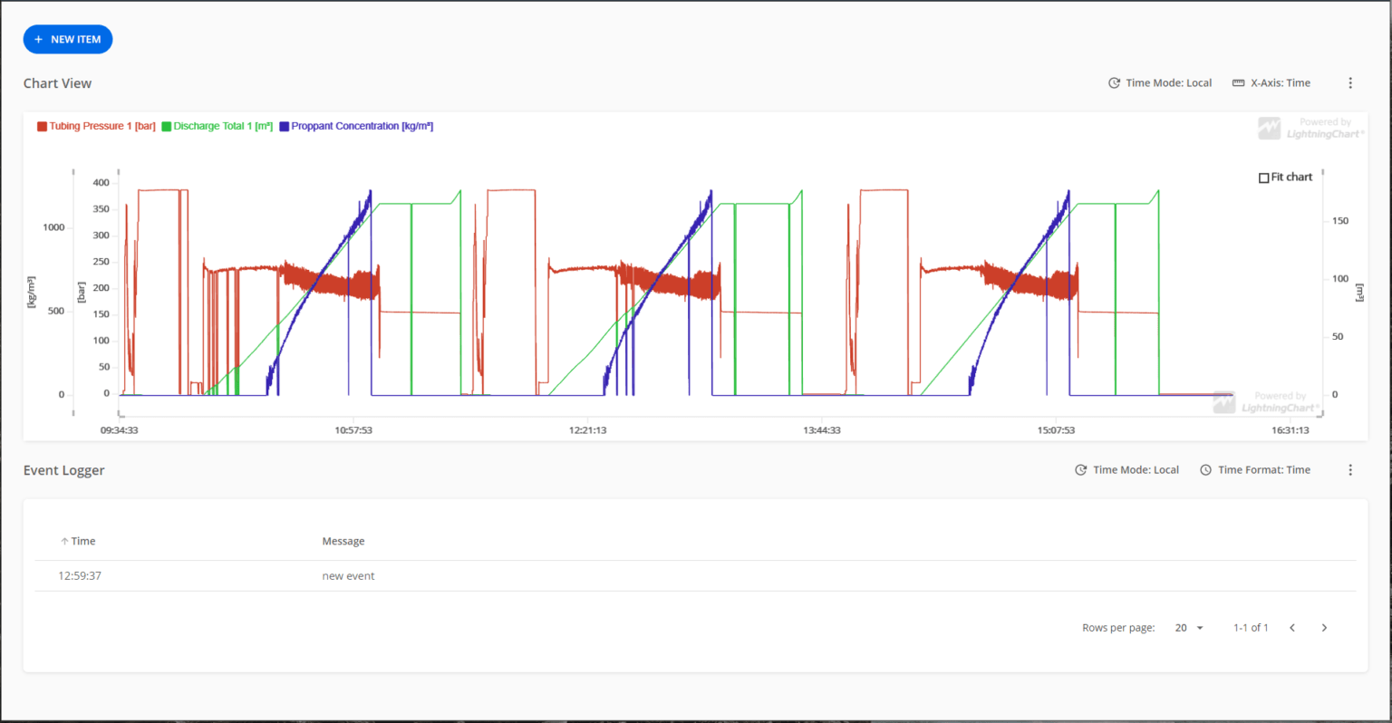The image size is (1392, 723).
Task: Go to previous page of events
Action: coord(1292,628)
